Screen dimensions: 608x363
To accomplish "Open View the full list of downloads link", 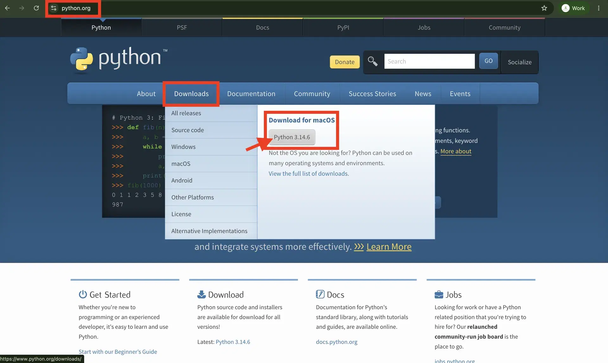I will pyautogui.click(x=309, y=174).
